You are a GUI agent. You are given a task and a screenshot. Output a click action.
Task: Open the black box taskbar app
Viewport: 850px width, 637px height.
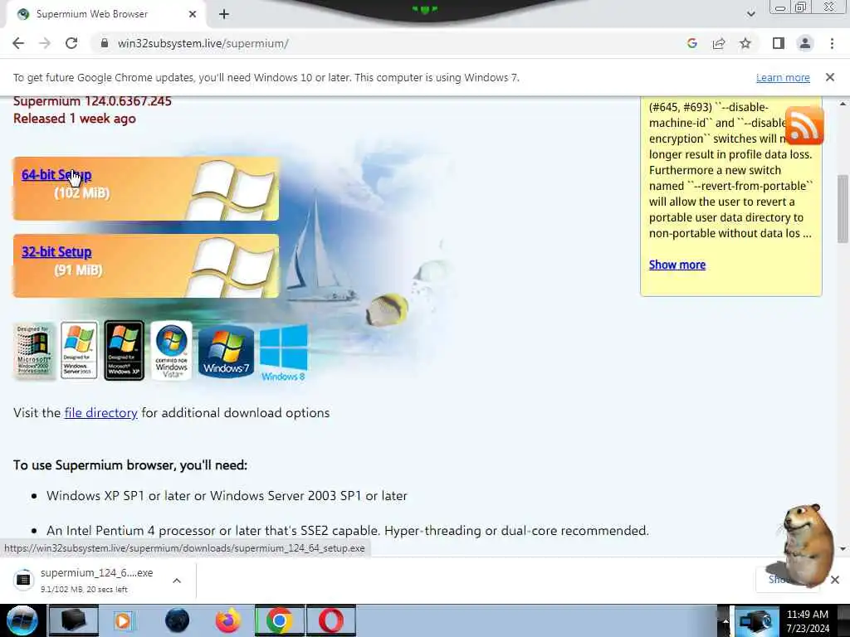[x=73, y=620]
